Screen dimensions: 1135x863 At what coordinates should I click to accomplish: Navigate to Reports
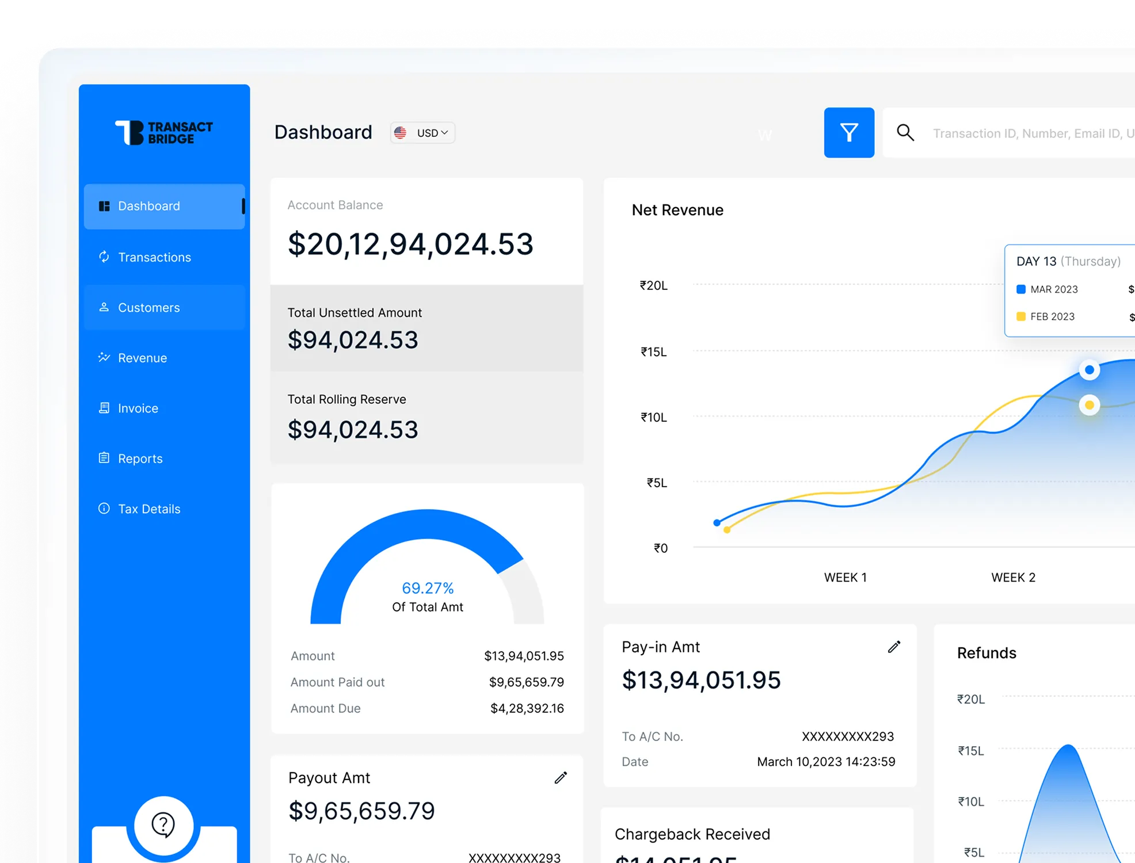(x=164, y=459)
